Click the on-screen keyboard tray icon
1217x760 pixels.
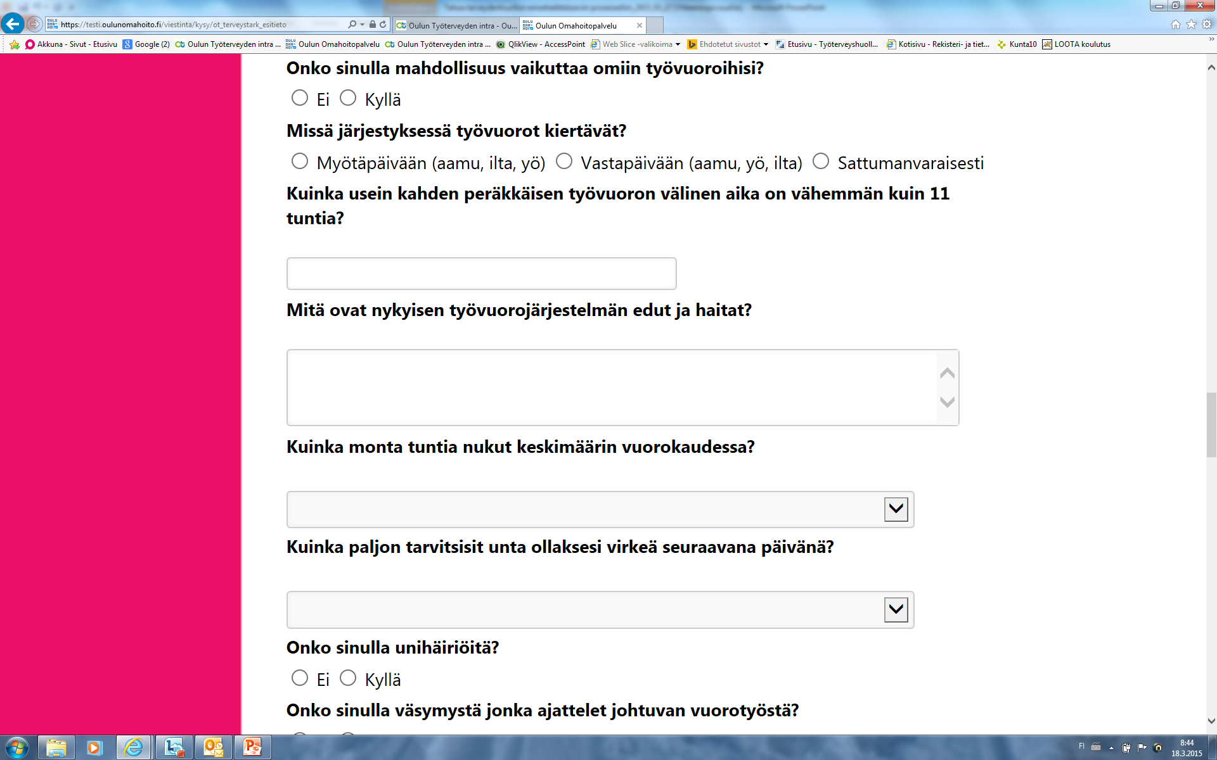click(1096, 747)
